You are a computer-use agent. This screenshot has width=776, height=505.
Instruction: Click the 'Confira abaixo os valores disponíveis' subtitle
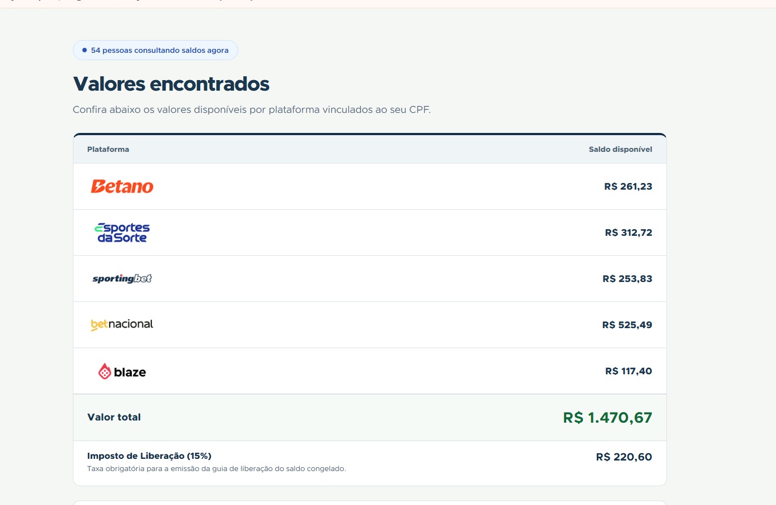251,110
